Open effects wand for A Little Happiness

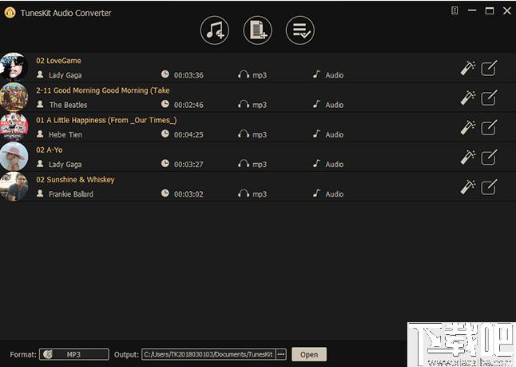(467, 127)
